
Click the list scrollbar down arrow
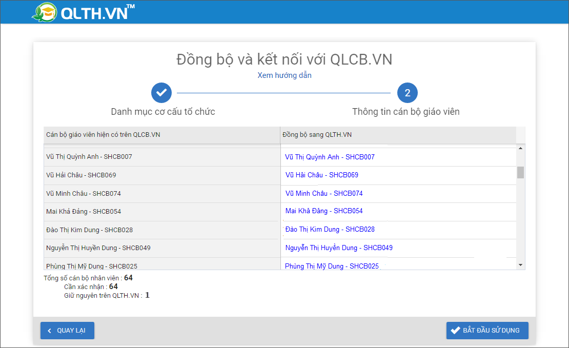point(520,265)
